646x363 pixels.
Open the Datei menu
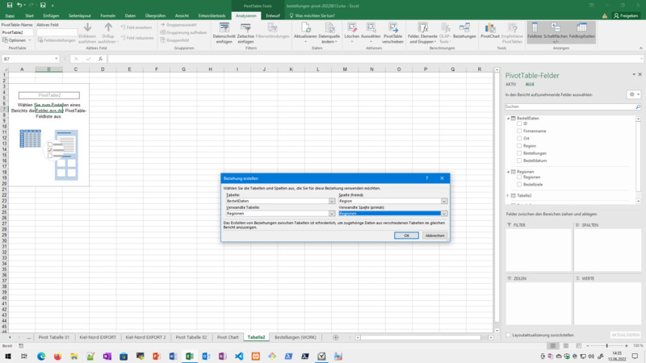[x=10, y=15]
